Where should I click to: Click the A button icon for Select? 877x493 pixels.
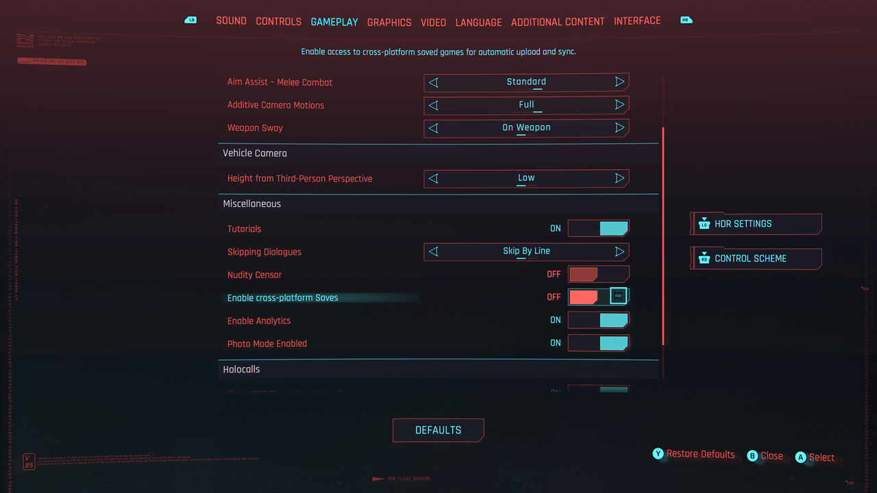[801, 457]
